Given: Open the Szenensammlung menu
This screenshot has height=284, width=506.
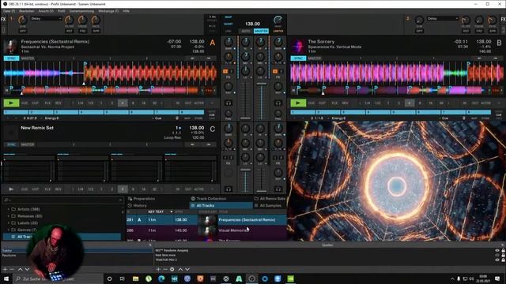Looking at the screenshot, I should [x=81, y=11].
